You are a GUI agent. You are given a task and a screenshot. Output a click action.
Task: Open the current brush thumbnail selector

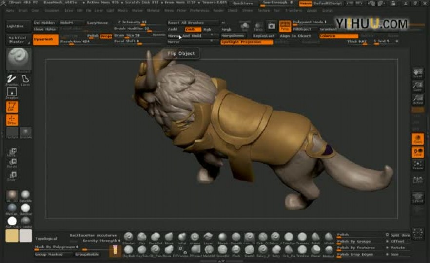(x=19, y=59)
